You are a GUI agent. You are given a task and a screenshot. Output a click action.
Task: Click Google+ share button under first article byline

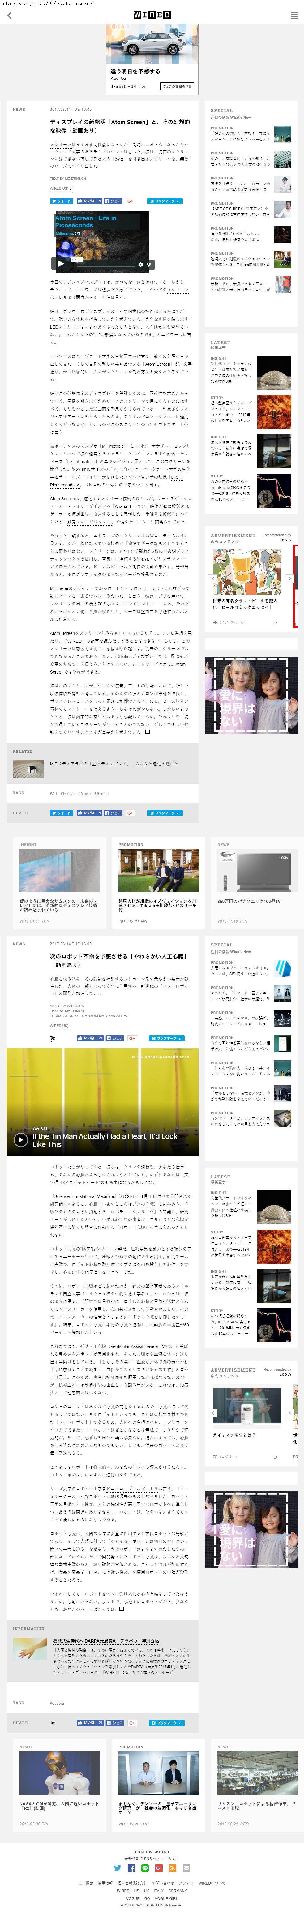click(130, 200)
